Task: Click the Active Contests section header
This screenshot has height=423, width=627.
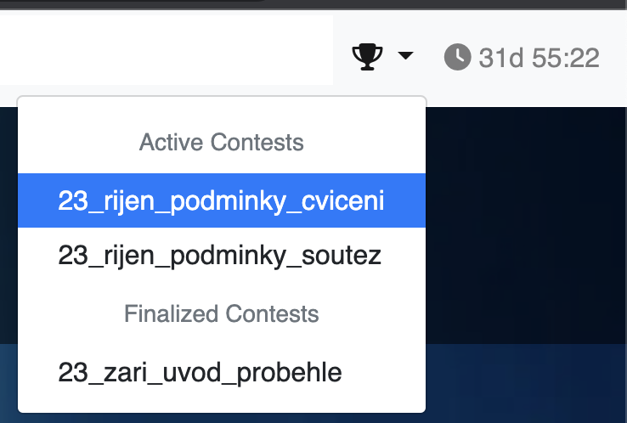Action: 221,142
